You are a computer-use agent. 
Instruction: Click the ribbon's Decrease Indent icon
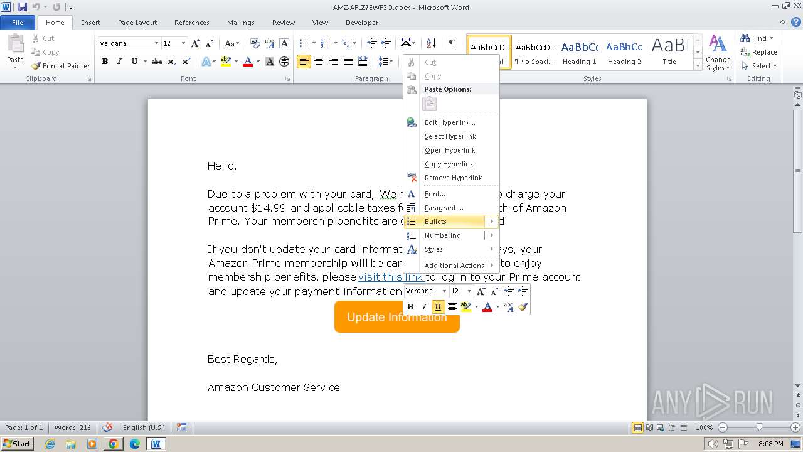372,43
